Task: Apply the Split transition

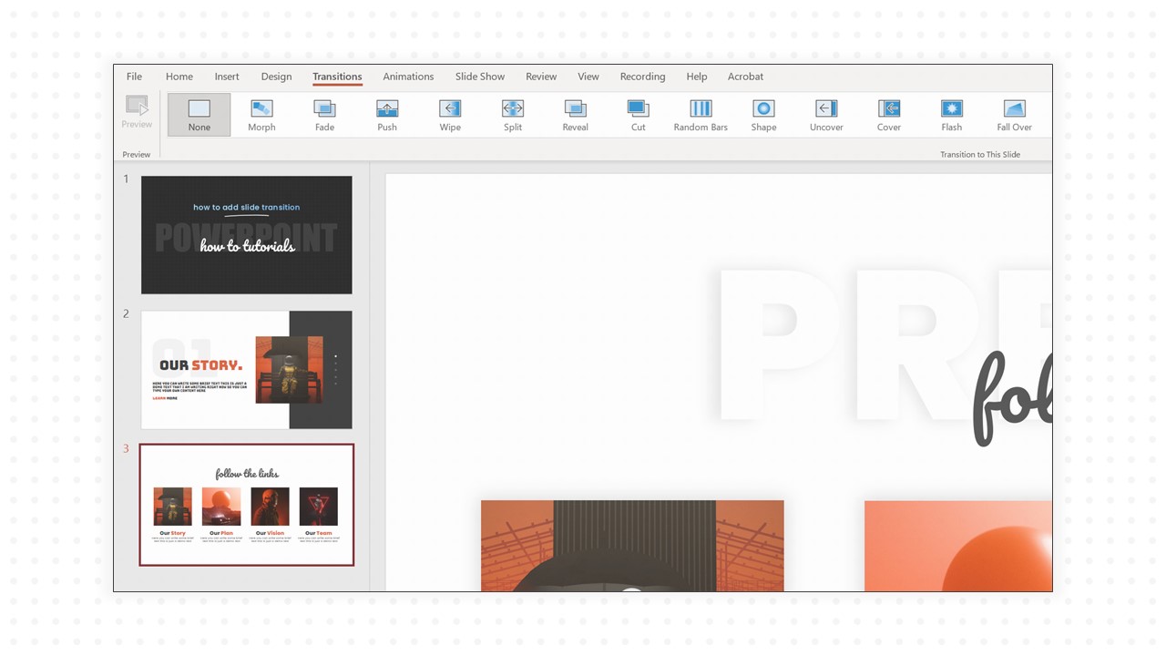Action: click(x=512, y=113)
